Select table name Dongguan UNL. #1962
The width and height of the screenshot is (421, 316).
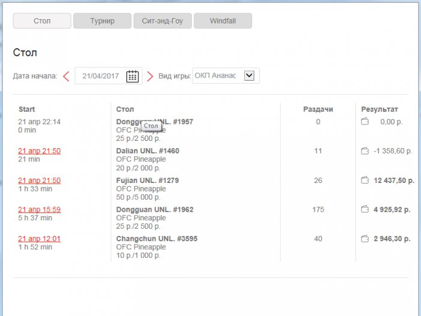click(x=155, y=209)
